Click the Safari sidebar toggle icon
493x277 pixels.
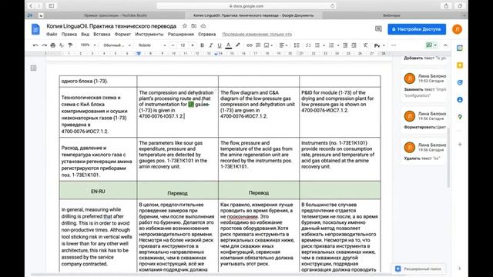click(x=52, y=6)
